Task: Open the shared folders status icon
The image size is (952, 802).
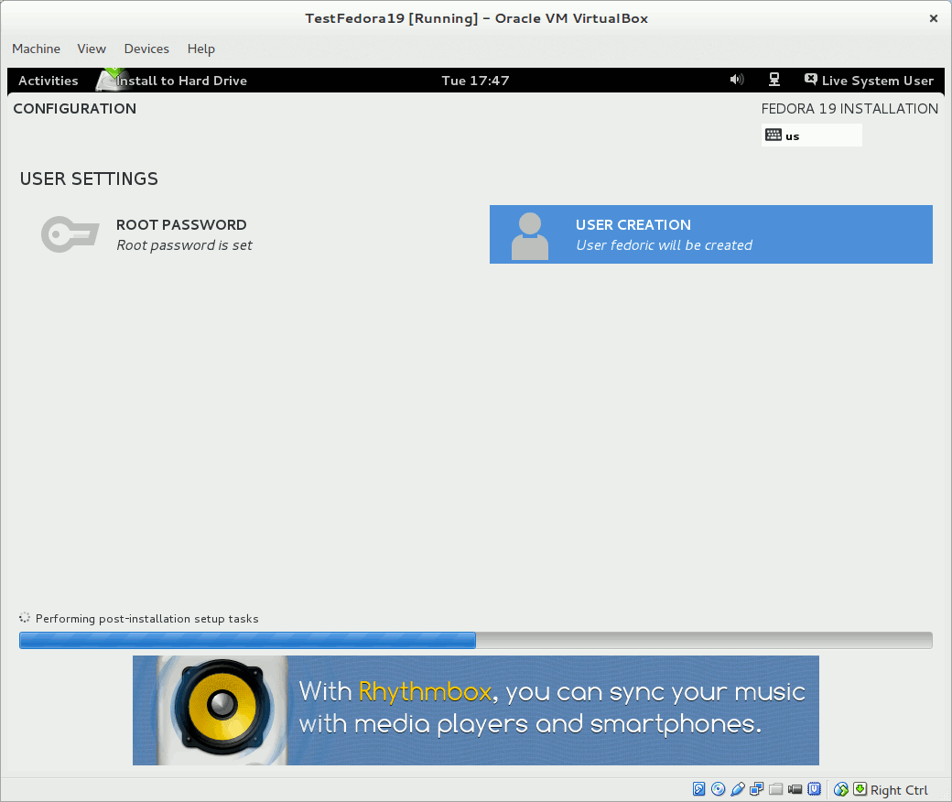Action: click(776, 789)
